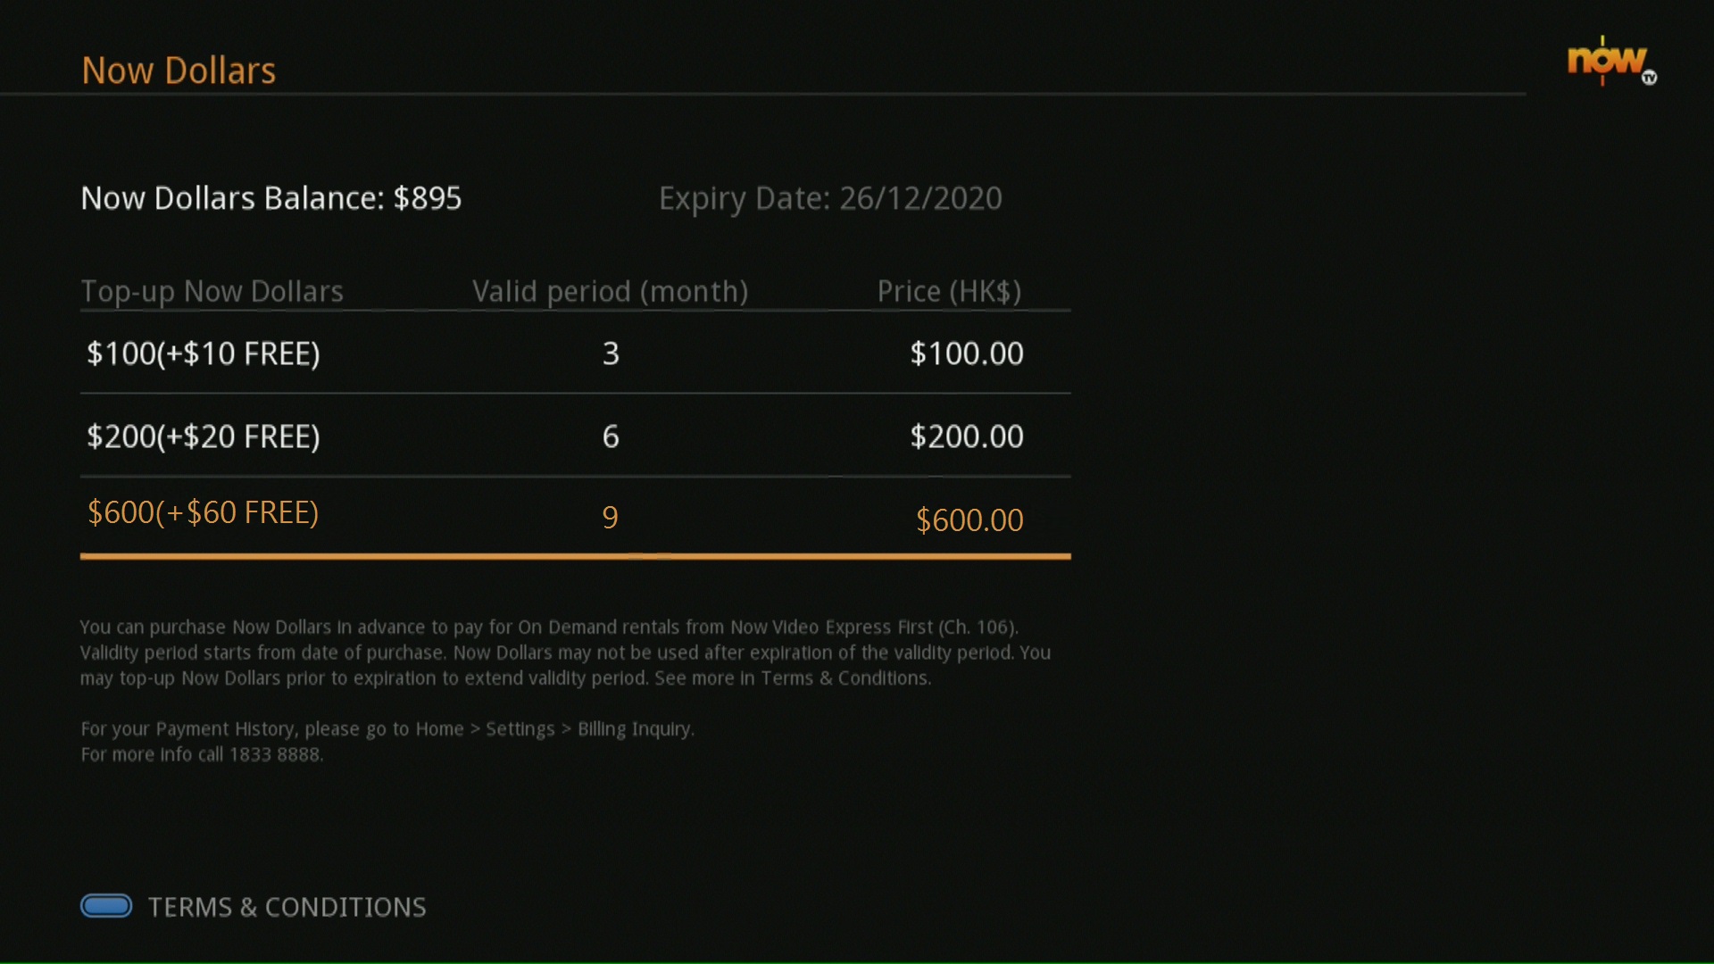Click the $100.00 price entry

pyautogui.click(x=967, y=353)
